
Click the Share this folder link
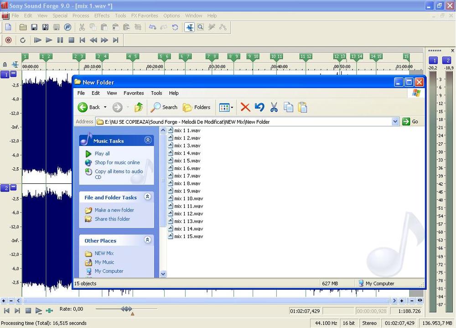112,219
